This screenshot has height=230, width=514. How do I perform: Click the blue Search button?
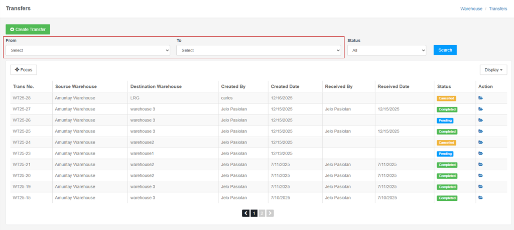point(445,50)
